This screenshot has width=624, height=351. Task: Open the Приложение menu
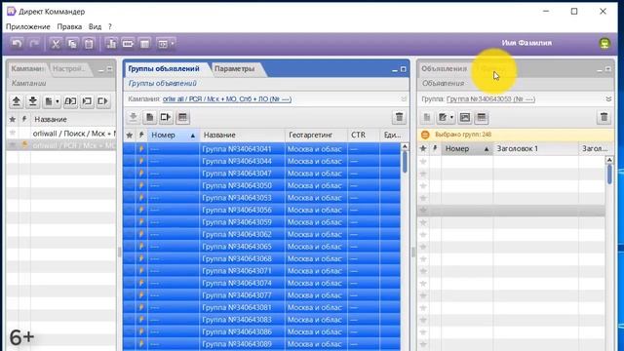28,26
